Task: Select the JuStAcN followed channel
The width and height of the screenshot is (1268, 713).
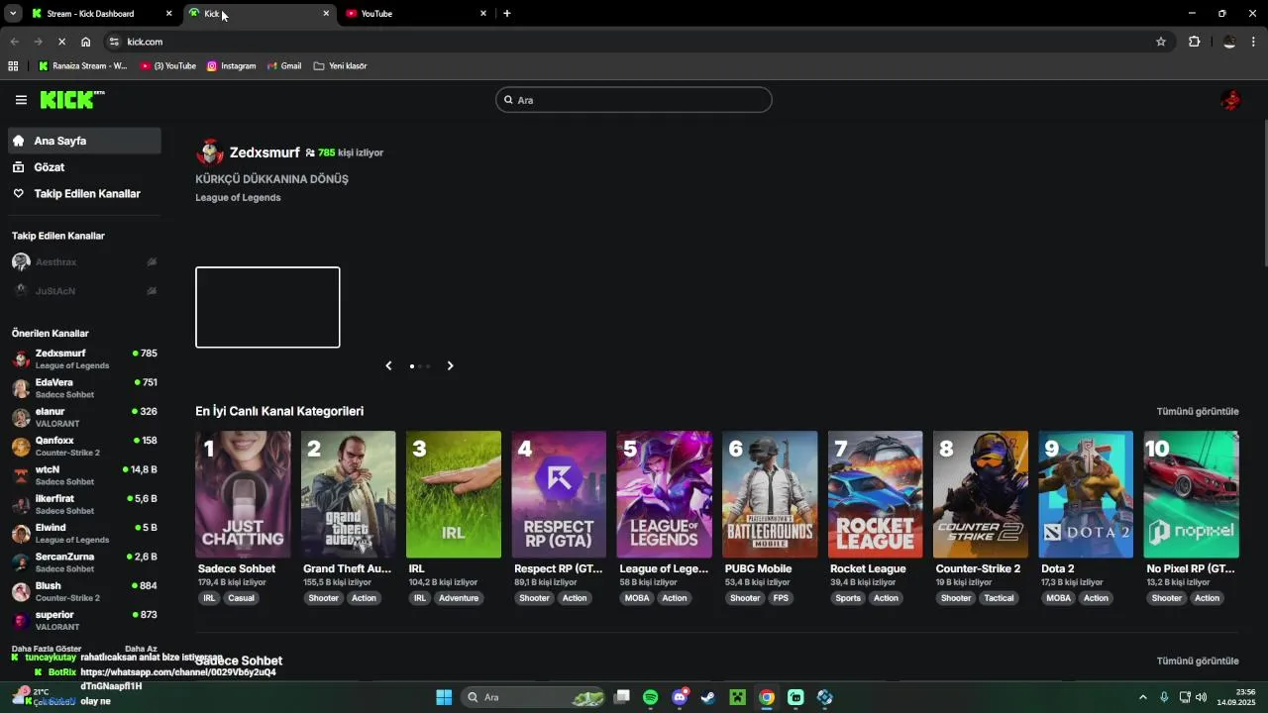Action: (x=84, y=291)
